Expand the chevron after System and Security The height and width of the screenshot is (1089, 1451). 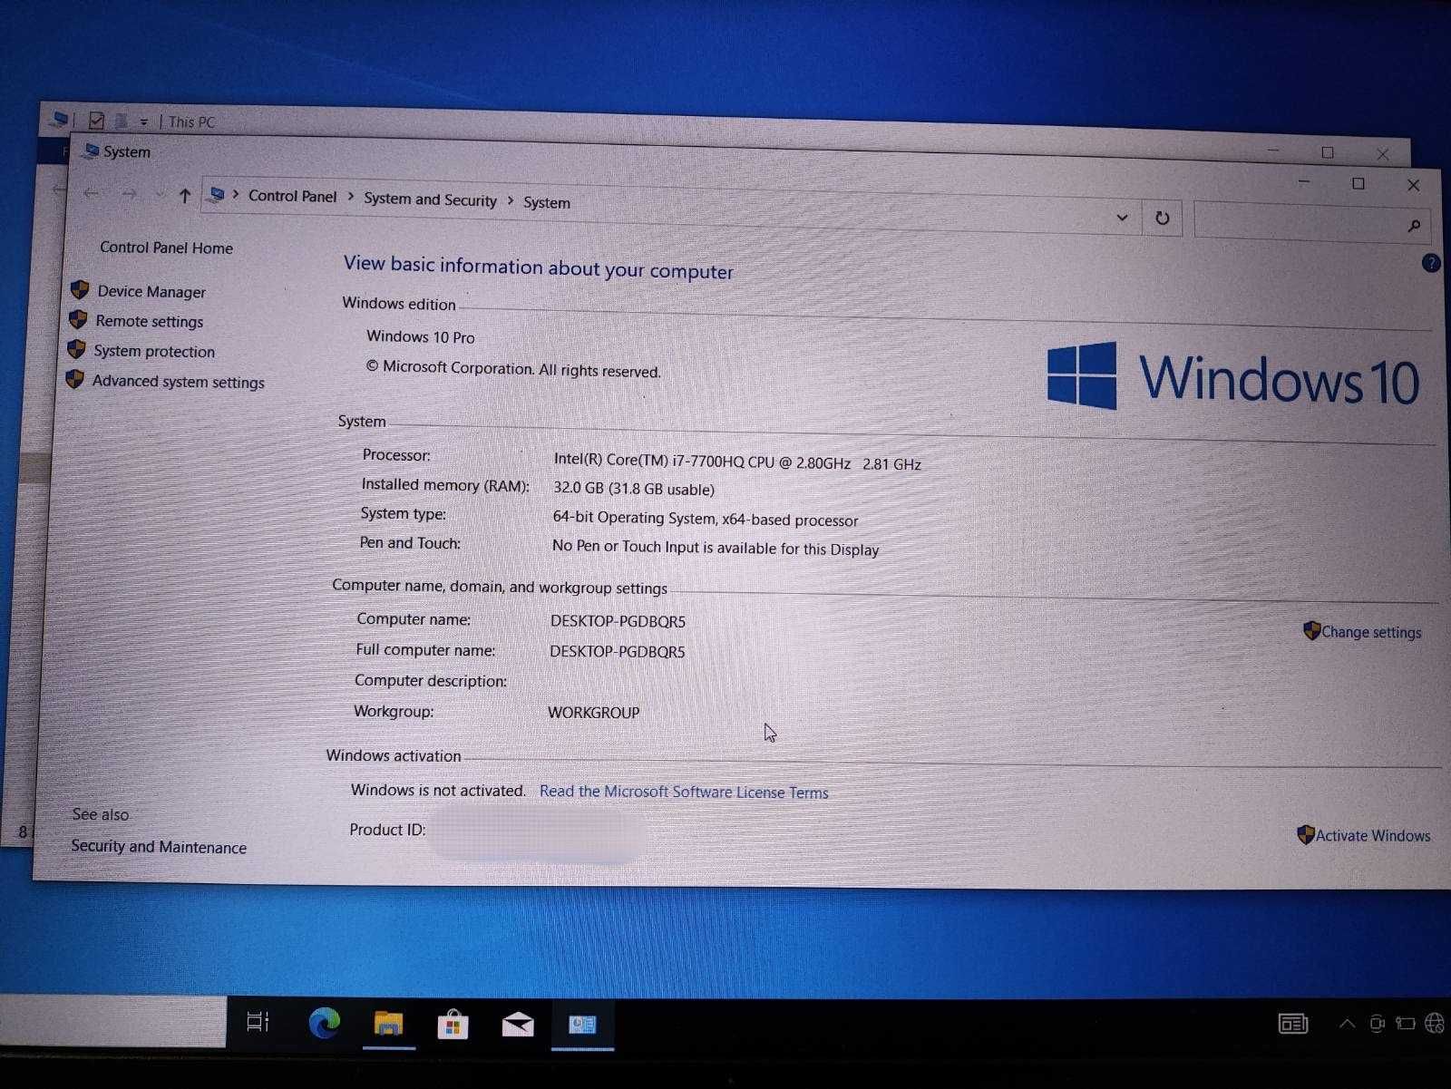click(511, 200)
